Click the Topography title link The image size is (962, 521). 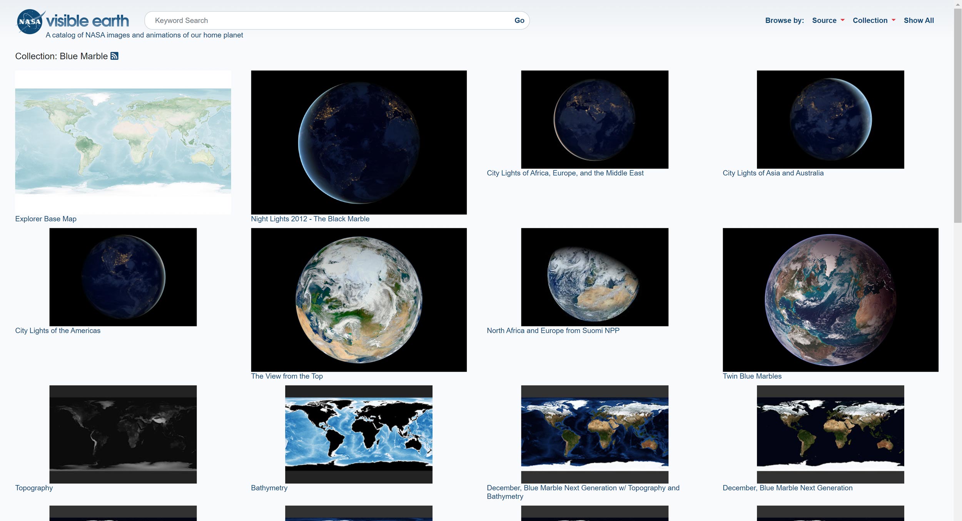point(34,488)
